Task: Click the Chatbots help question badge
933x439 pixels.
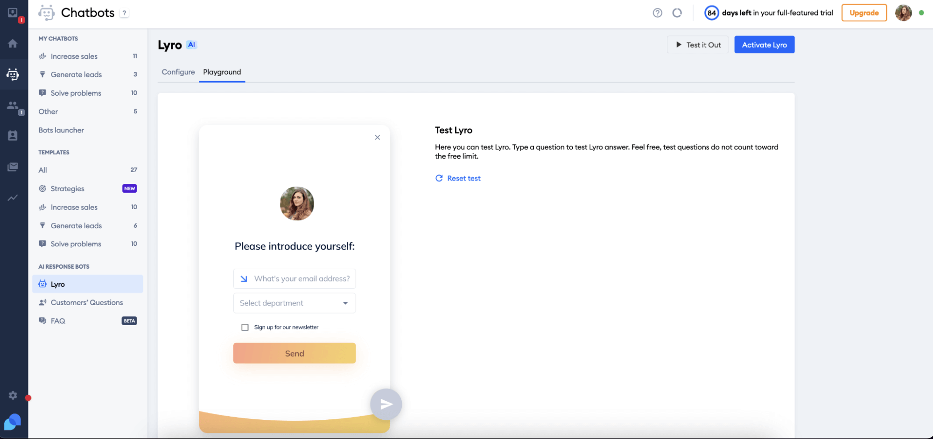Action: coord(124,13)
